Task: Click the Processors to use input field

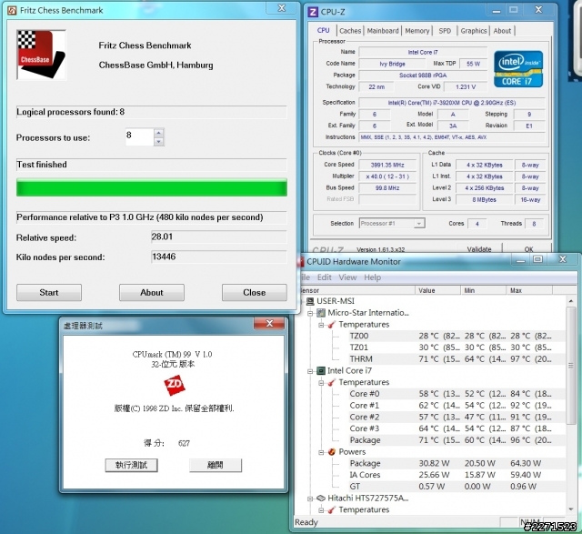Action: [x=139, y=136]
